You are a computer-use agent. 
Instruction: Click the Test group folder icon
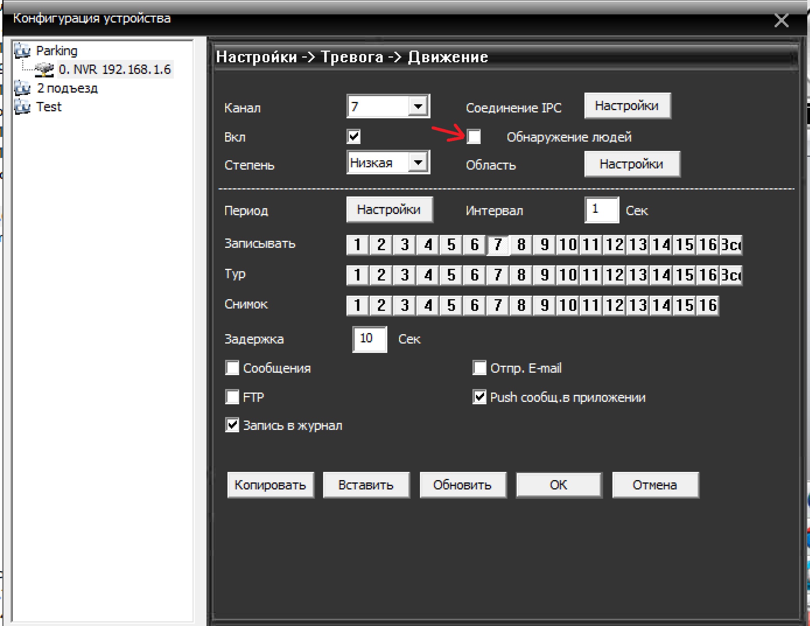22,107
